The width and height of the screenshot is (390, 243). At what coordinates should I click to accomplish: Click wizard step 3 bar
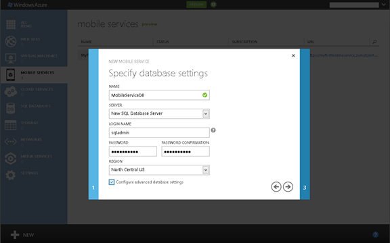305,124
